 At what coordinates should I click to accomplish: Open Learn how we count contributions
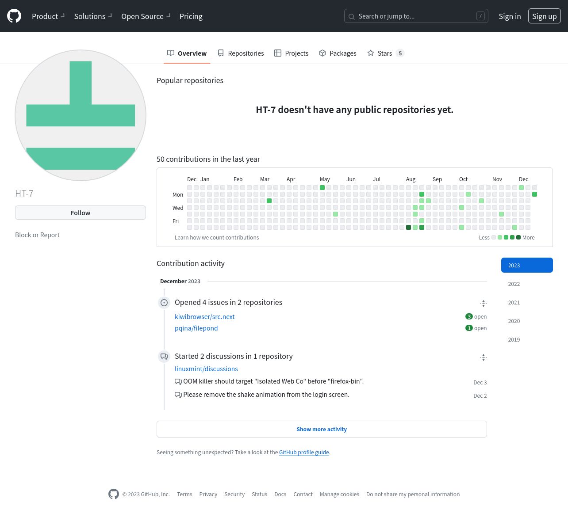coord(217,238)
